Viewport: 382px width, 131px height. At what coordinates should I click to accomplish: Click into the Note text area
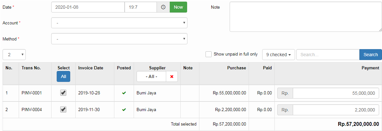(305, 17)
